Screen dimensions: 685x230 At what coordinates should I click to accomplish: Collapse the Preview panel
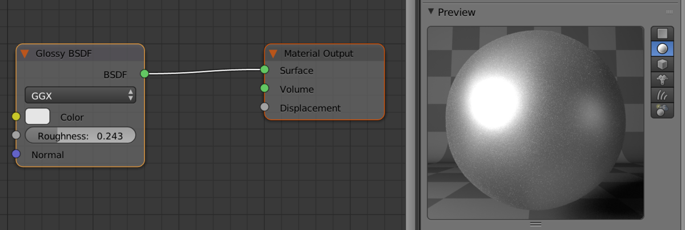[x=431, y=11]
